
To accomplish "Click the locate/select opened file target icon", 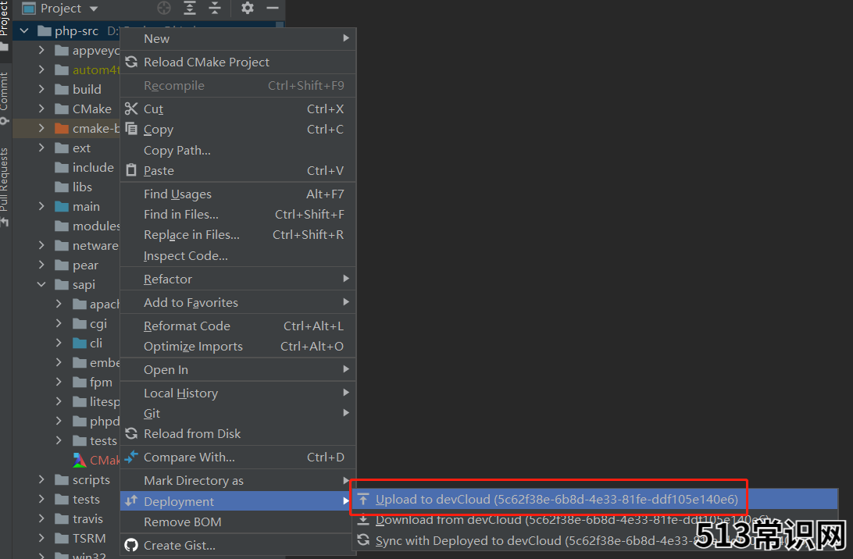I will click(164, 8).
